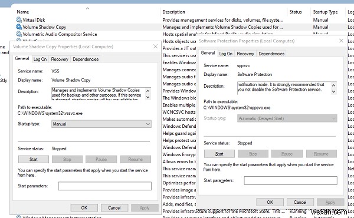Cancel the Software Protection Properties dialog

tap(300, 202)
